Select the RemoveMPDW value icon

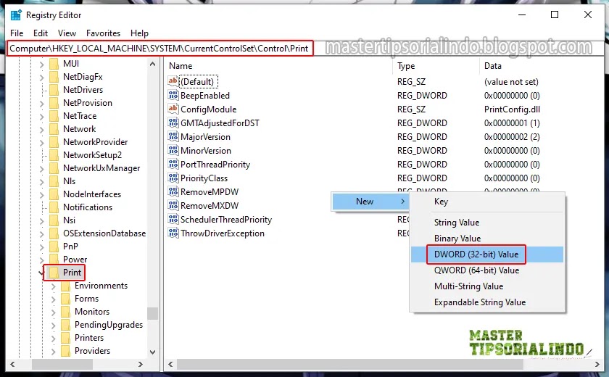pos(173,191)
